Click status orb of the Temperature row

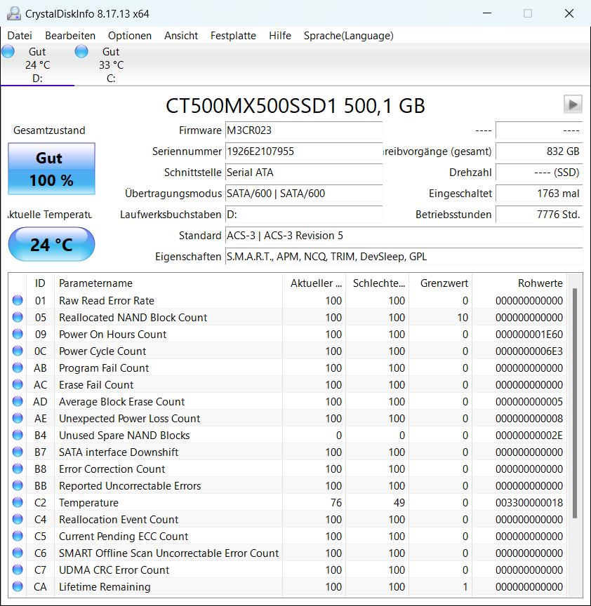18,502
